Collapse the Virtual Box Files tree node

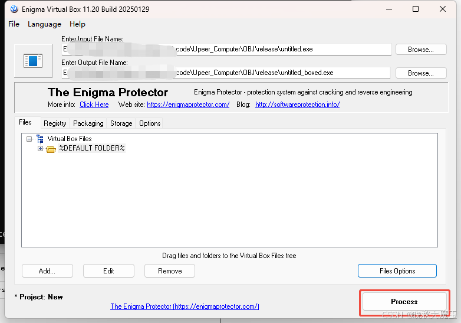coord(29,139)
